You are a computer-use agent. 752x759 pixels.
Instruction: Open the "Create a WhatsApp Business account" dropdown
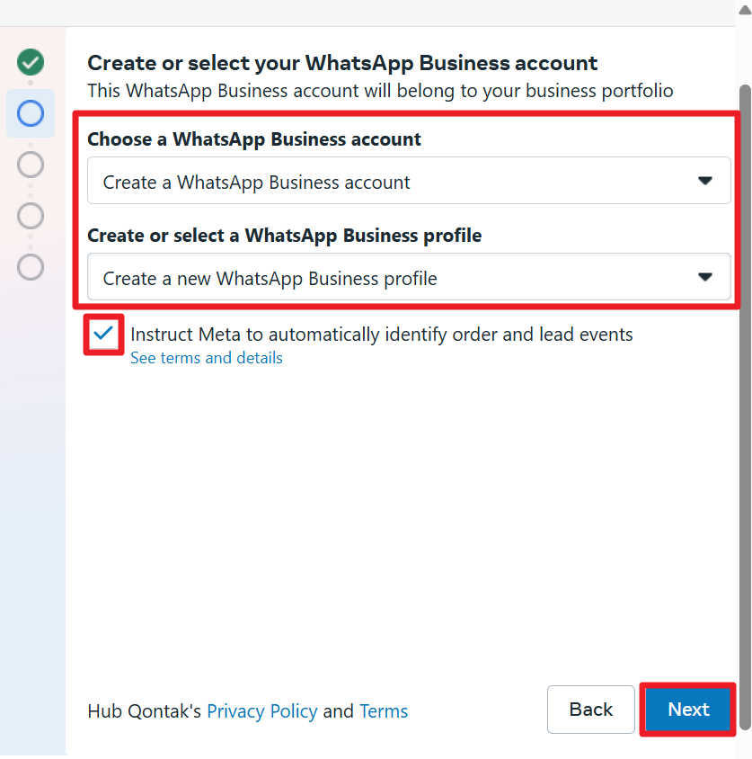click(395, 182)
